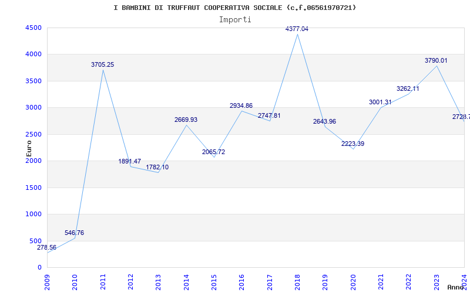Image resolution: width=470 pixels, height=293 pixels.
Task: Select data label 1782.10
Action: 157,168
